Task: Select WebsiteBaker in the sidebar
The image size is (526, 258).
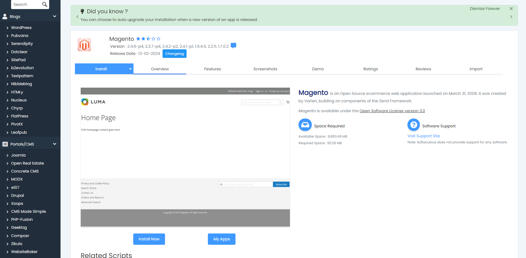Action: click(24, 252)
